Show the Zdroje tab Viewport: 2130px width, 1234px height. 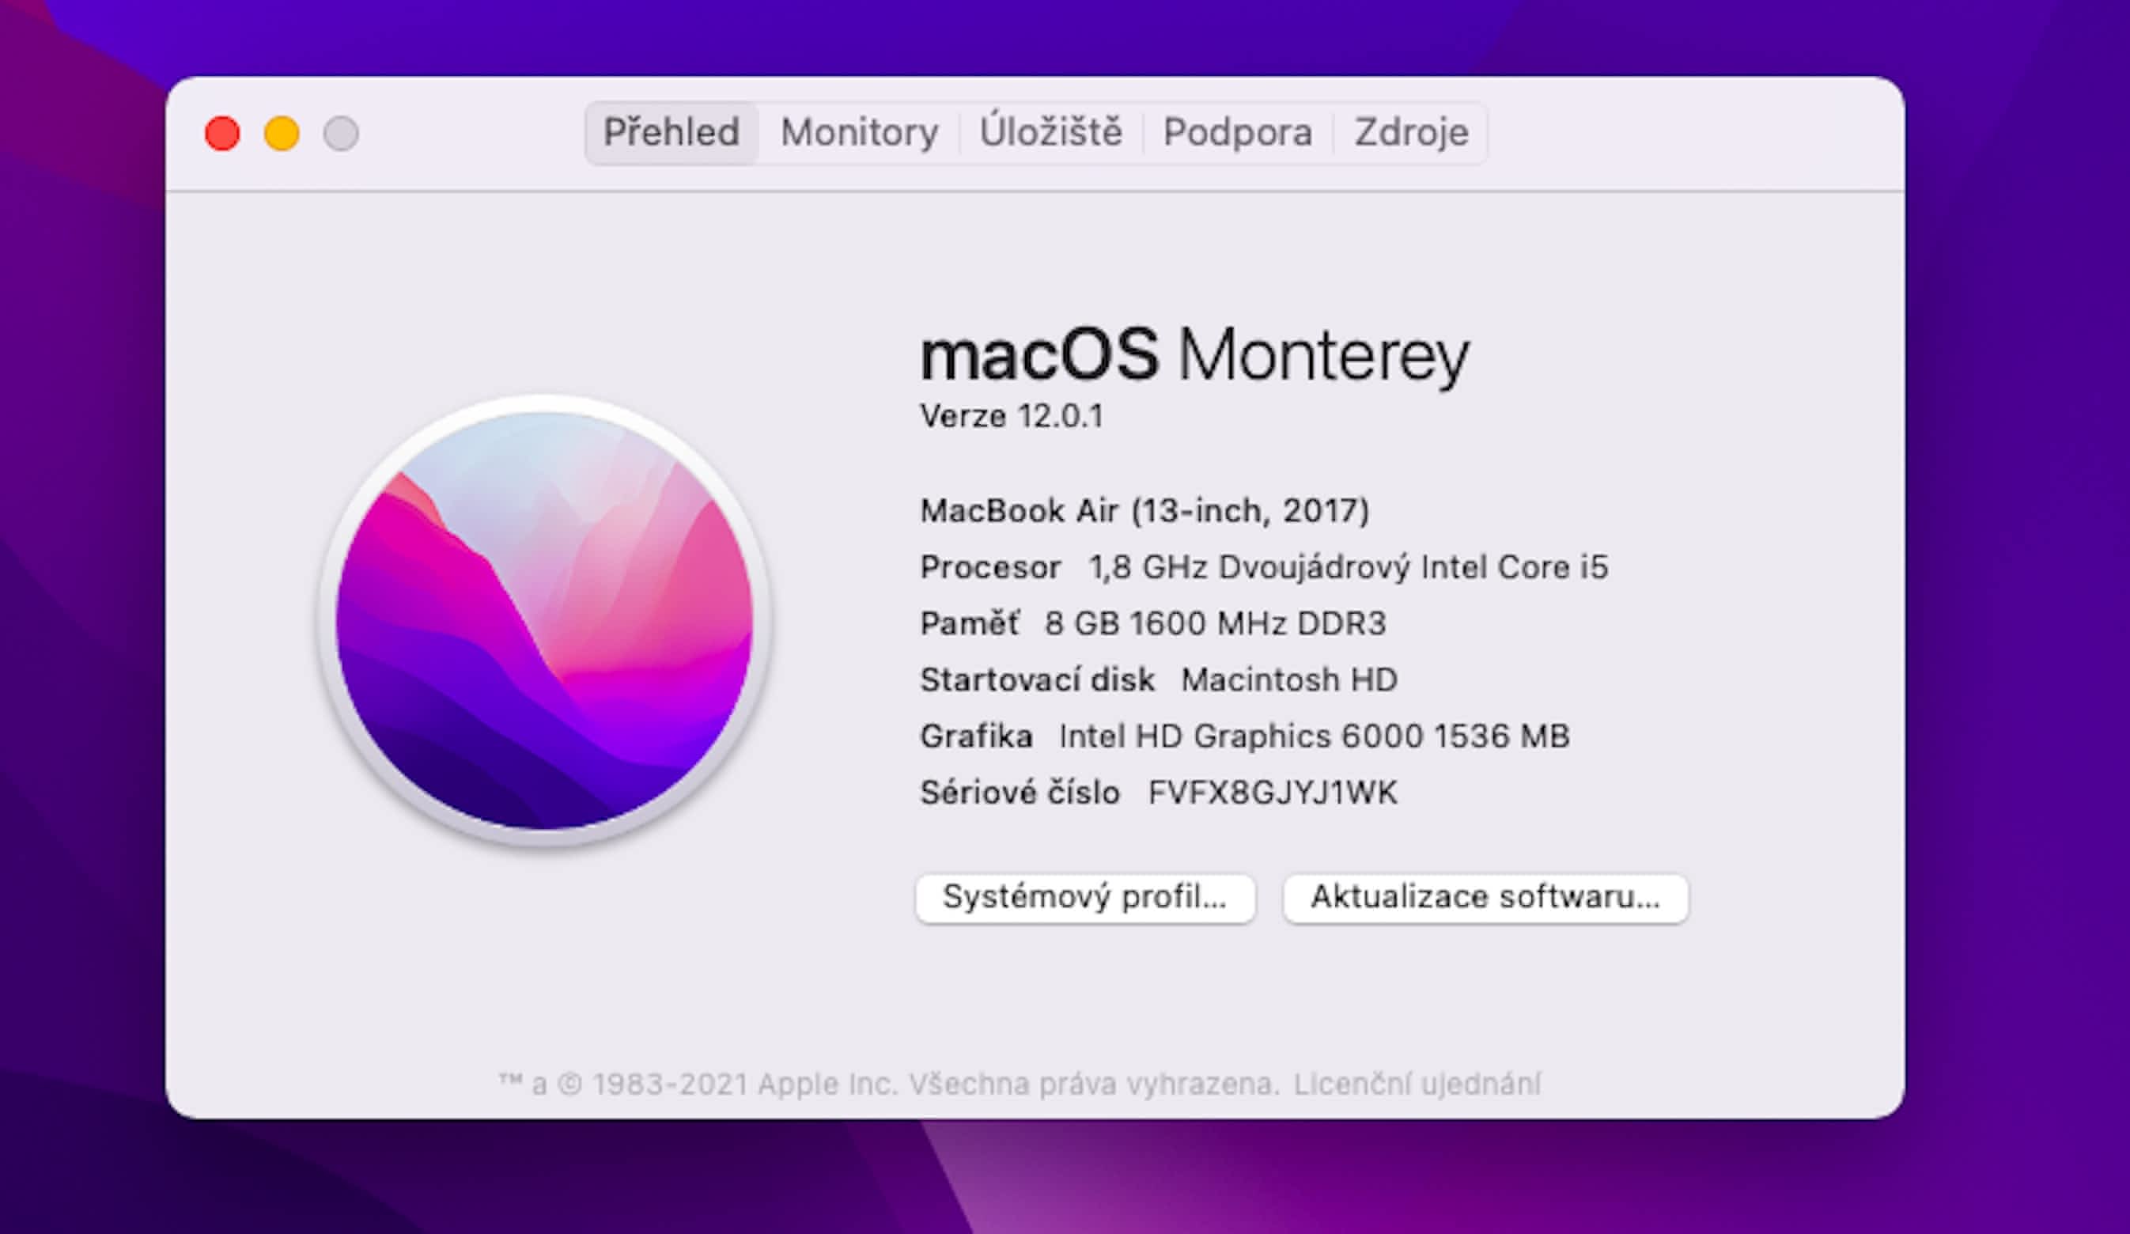click(1411, 133)
